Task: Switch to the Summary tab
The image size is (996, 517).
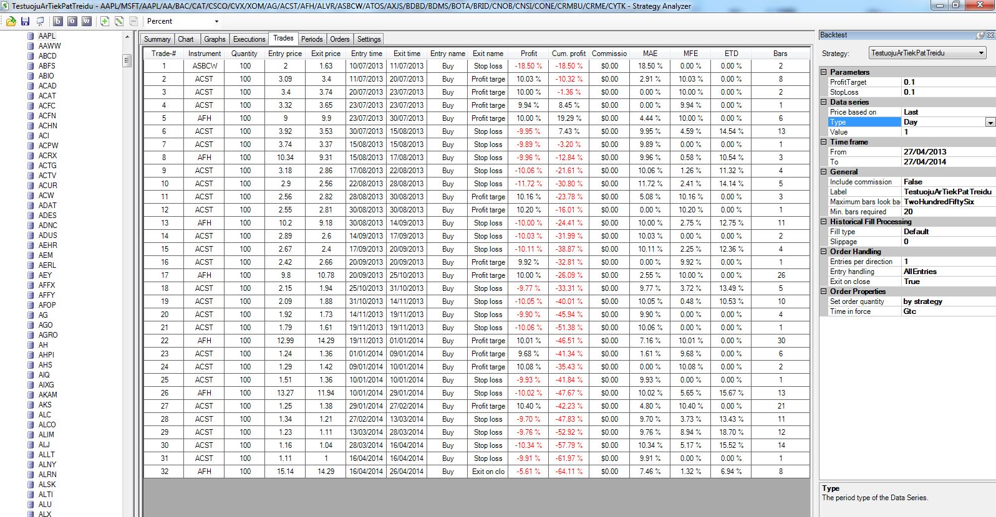Action: [157, 39]
